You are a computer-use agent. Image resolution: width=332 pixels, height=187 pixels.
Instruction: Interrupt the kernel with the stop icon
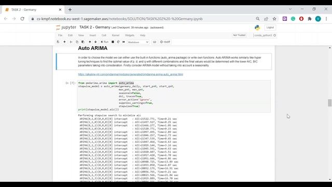113,42
